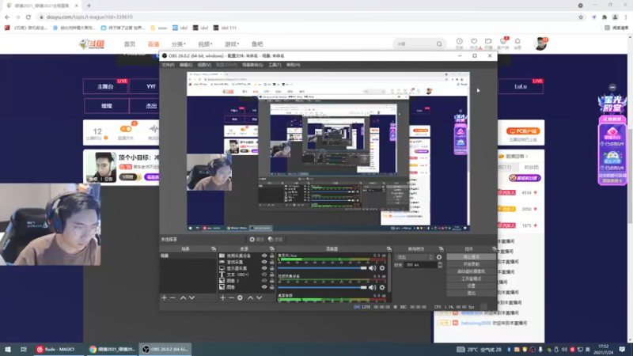
Task: Click the Douyu search input field
Action: coord(414,44)
